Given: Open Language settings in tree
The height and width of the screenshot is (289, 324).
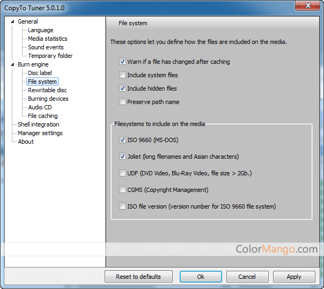Looking at the screenshot, I should coord(40,30).
